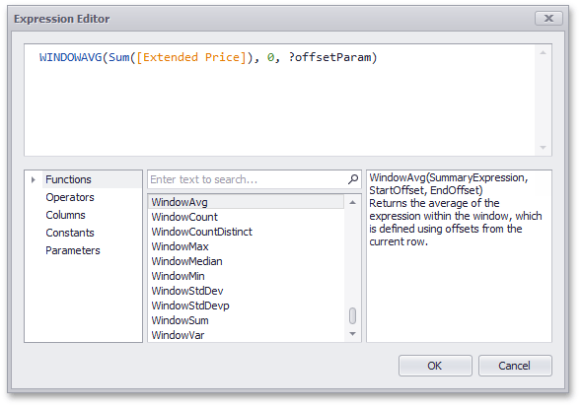Click the function search text box
The image size is (582, 408).
[x=255, y=180]
